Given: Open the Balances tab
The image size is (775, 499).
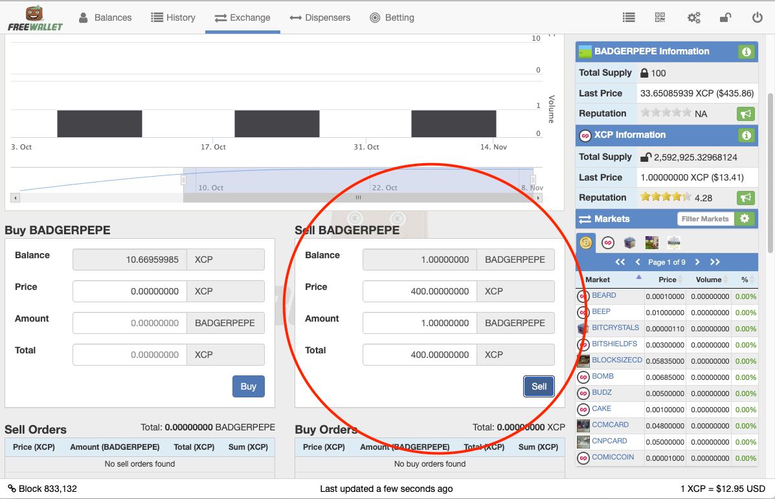Looking at the screenshot, I should [x=106, y=17].
